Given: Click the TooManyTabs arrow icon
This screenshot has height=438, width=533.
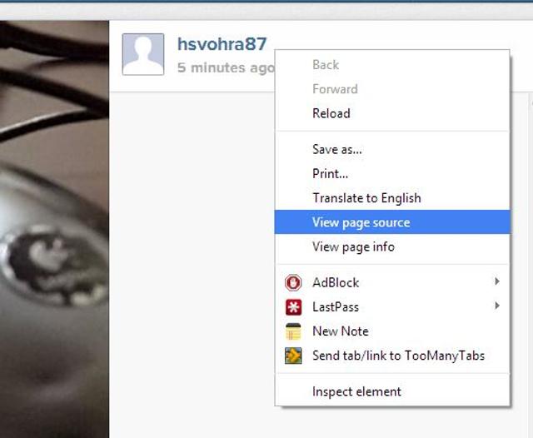Looking at the screenshot, I should [x=293, y=356].
